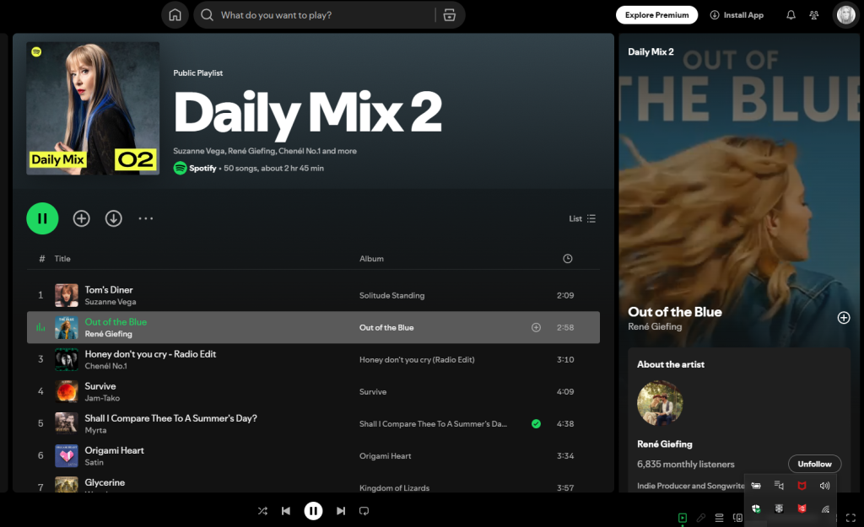Click 'About the artist' heading
Image resolution: width=864 pixels, height=527 pixels.
click(x=671, y=364)
